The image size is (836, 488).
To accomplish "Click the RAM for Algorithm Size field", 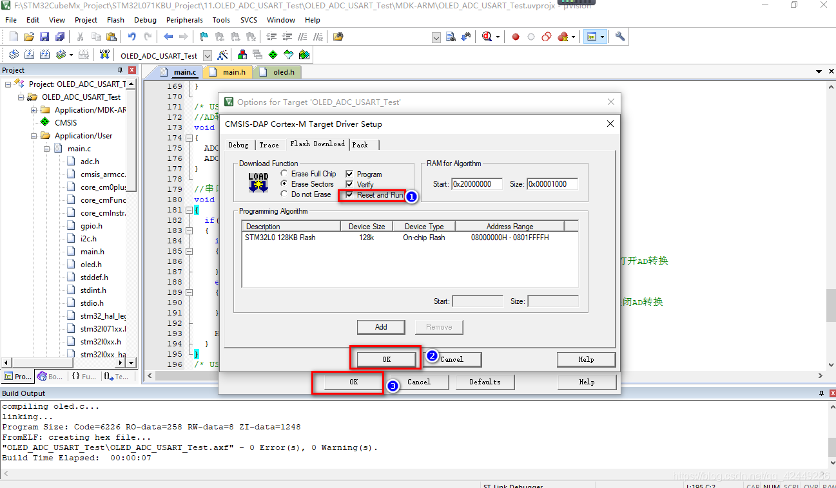I will [552, 184].
